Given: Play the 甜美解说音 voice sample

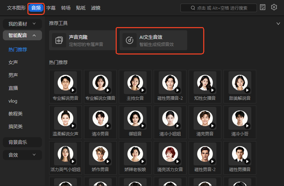Looking at the screenshot, I should tap(247, 90).
